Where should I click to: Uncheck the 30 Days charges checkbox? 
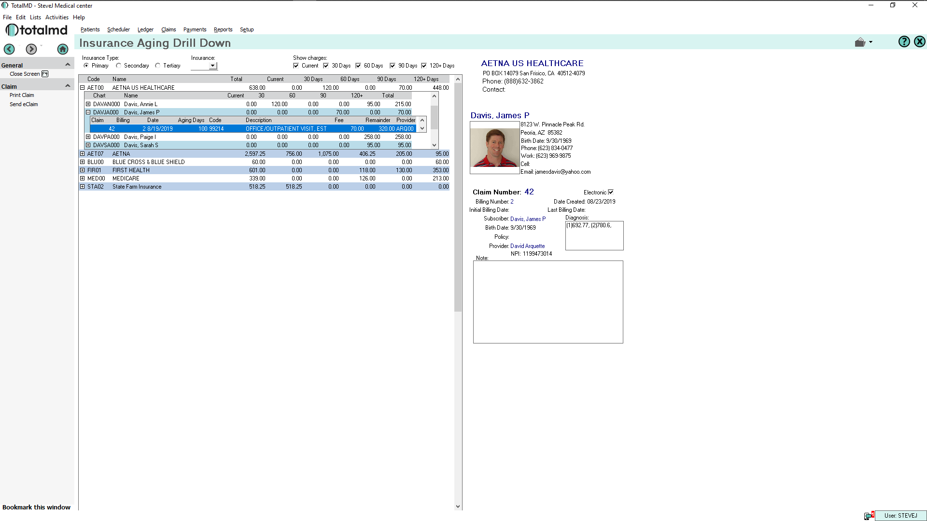coord(326,66)
